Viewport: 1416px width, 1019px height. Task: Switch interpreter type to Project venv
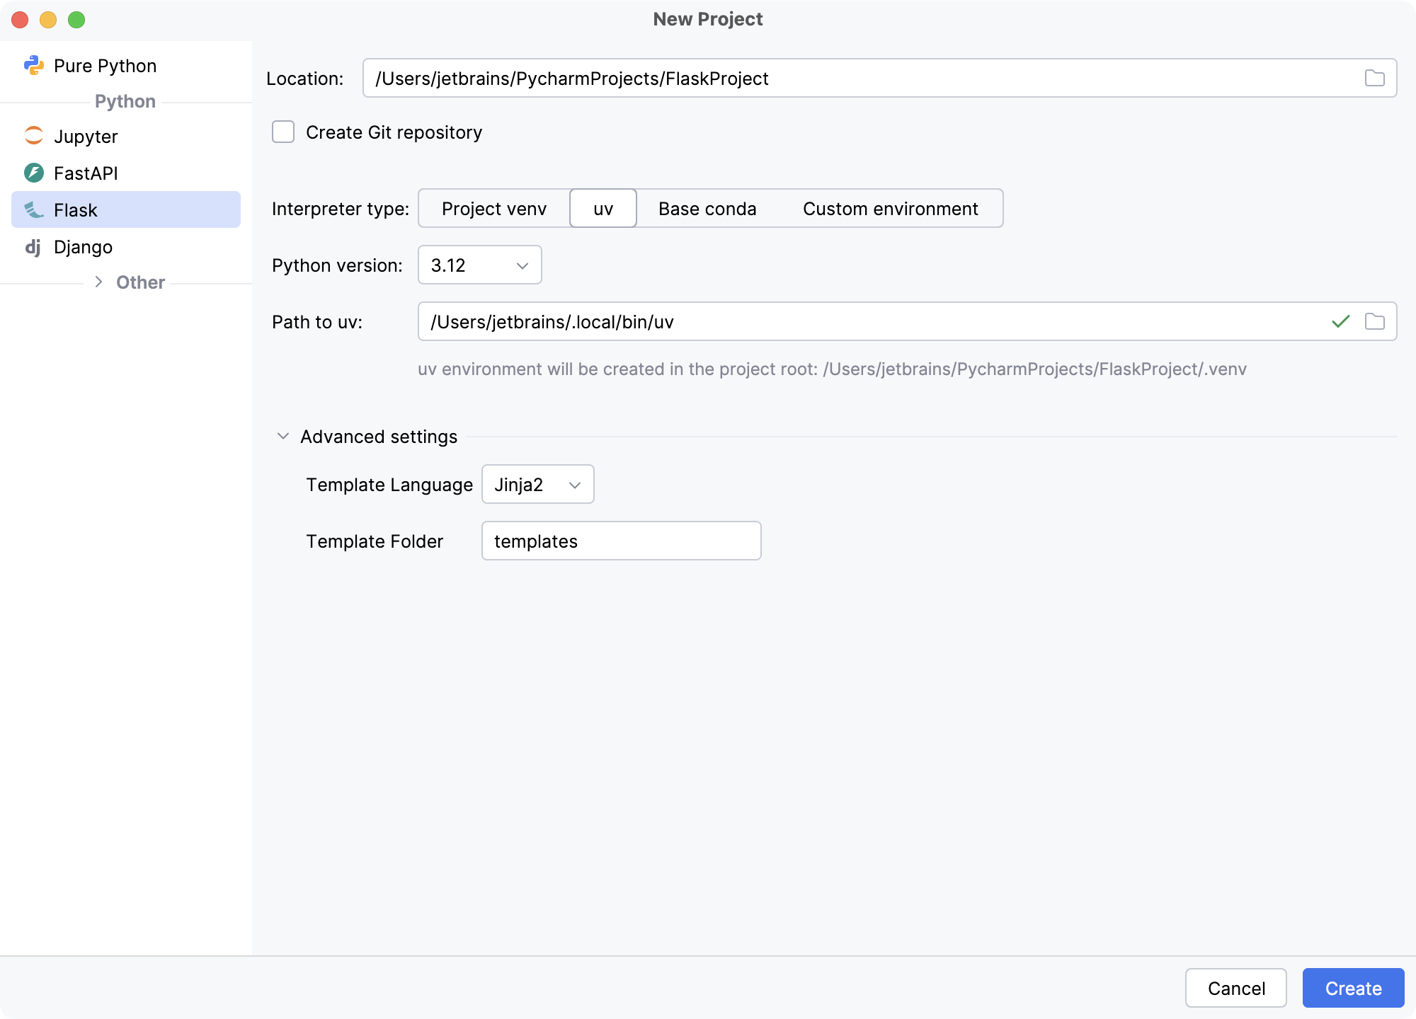[493, 208]
